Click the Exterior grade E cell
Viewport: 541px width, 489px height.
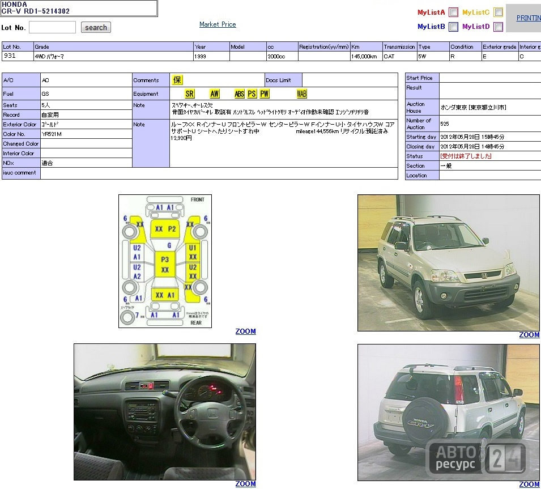point(500,56)
